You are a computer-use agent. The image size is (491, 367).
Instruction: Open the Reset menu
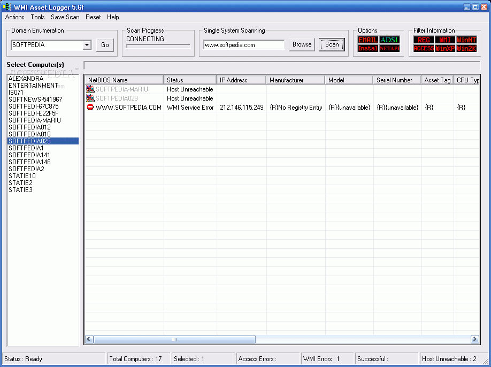93,17
